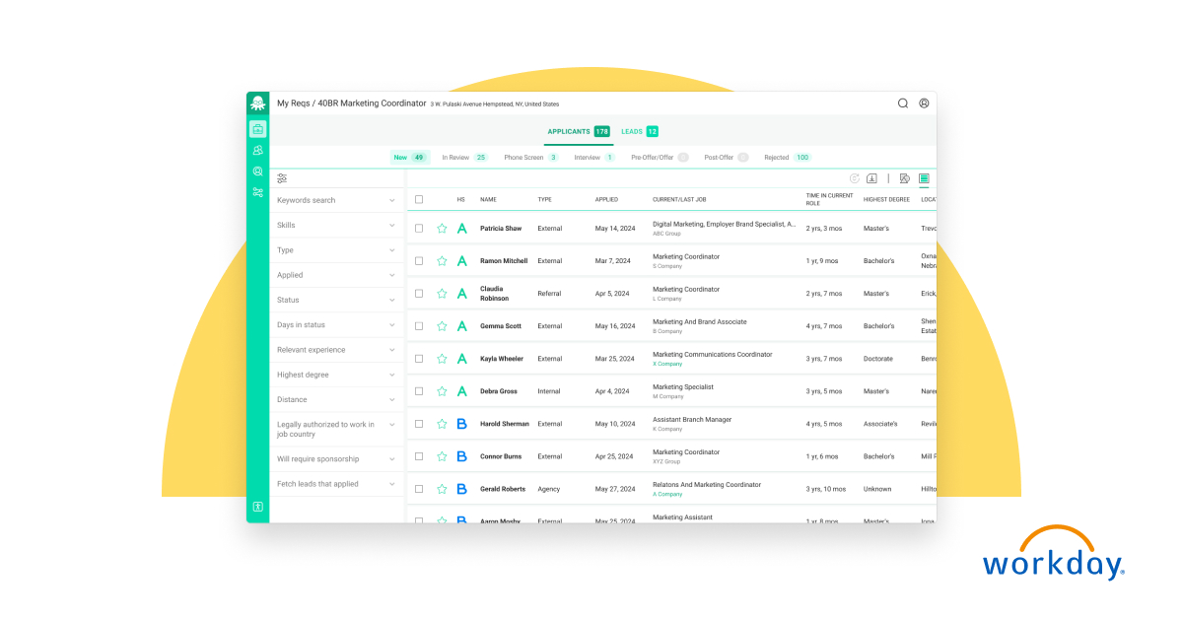Tick the select-all checkbox in table header
This screenshot has height=619, width=1183.
pyautogui.click(x=419, y=199)
